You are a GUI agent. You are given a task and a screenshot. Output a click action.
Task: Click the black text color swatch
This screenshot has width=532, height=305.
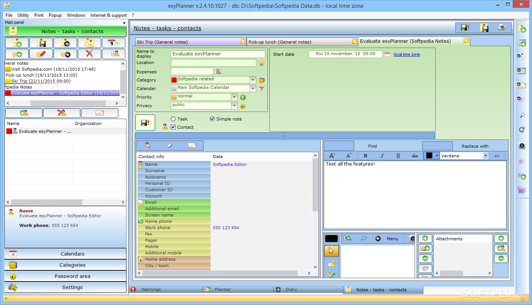coord(429,156)
